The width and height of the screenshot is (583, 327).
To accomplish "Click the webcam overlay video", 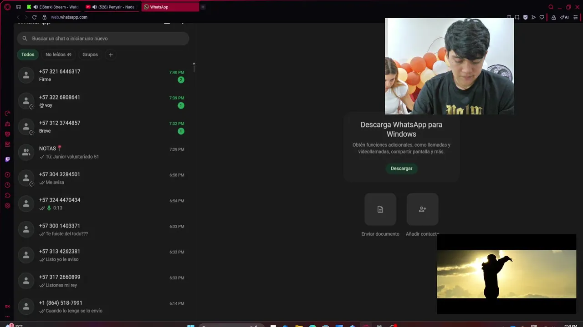I will (450, 66).
